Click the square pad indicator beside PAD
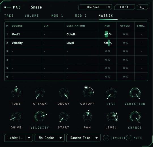This screenshot has height=147, width=153. pyautogui.click(x=5, y=7)
